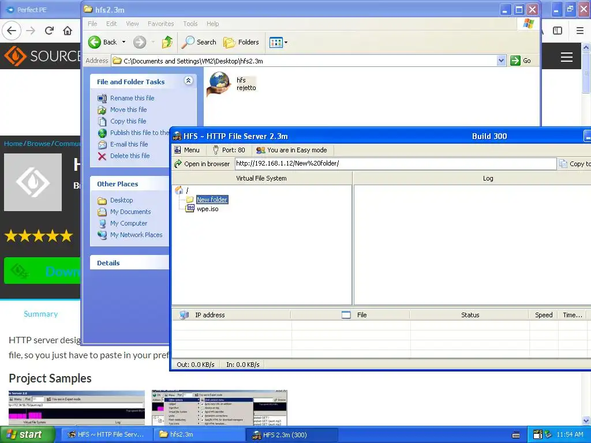
Task: Click the Status column header in HFS
Action: (470, 315)
